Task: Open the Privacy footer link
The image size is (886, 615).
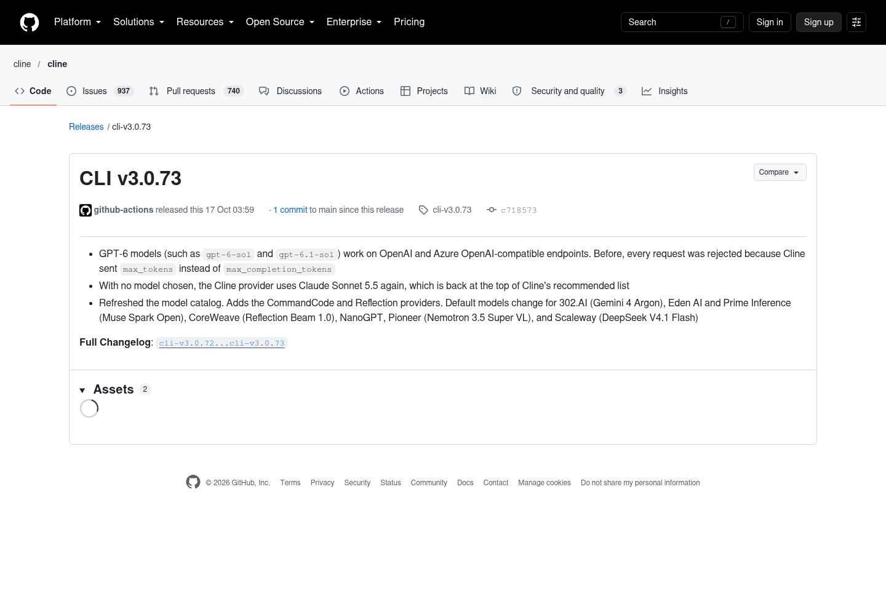Action: [x=322, y=483]
